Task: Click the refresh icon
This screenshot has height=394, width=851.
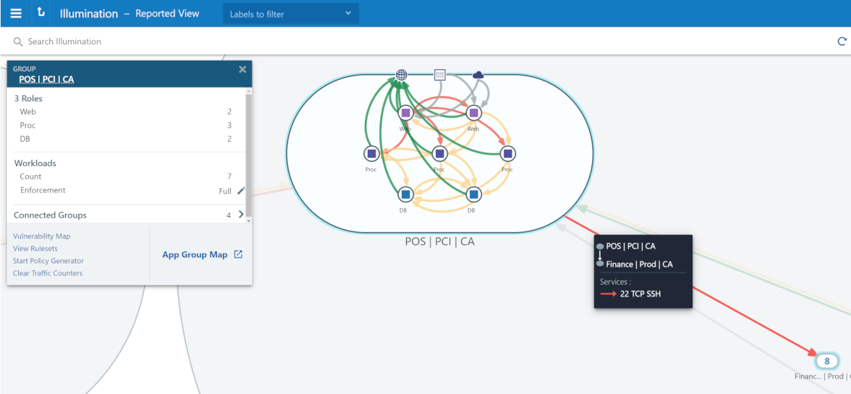Action: point(842,42)
